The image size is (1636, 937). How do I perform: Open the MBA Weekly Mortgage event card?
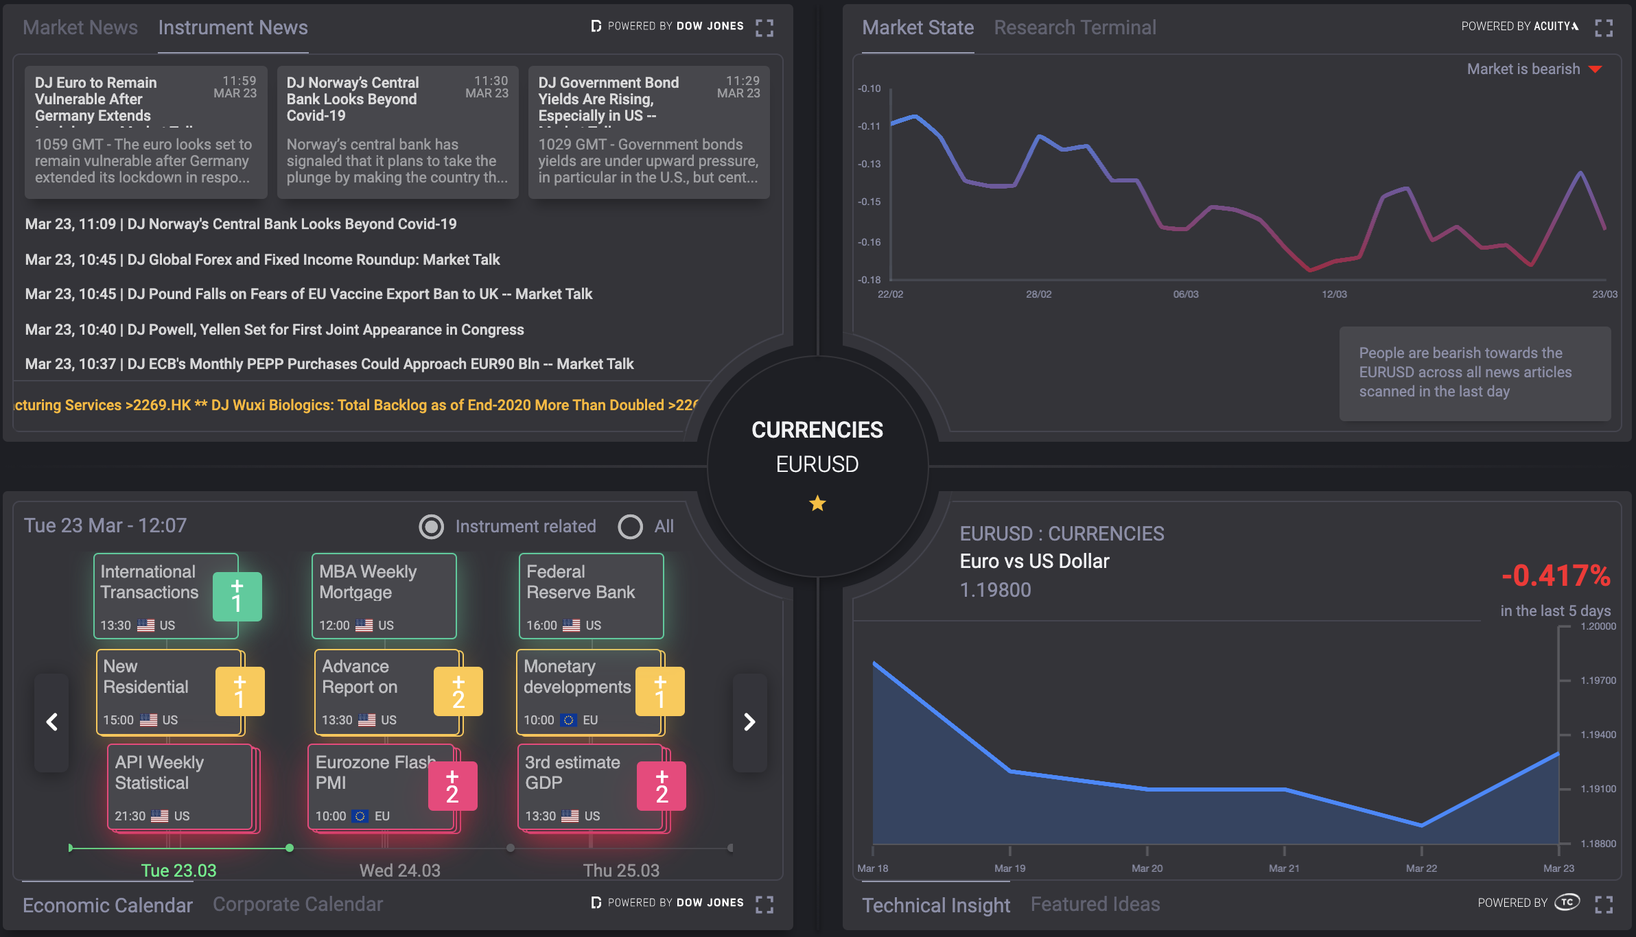384,596
